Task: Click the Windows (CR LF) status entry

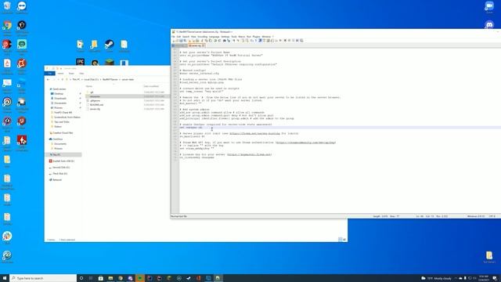Action: [x=476, y=216]
